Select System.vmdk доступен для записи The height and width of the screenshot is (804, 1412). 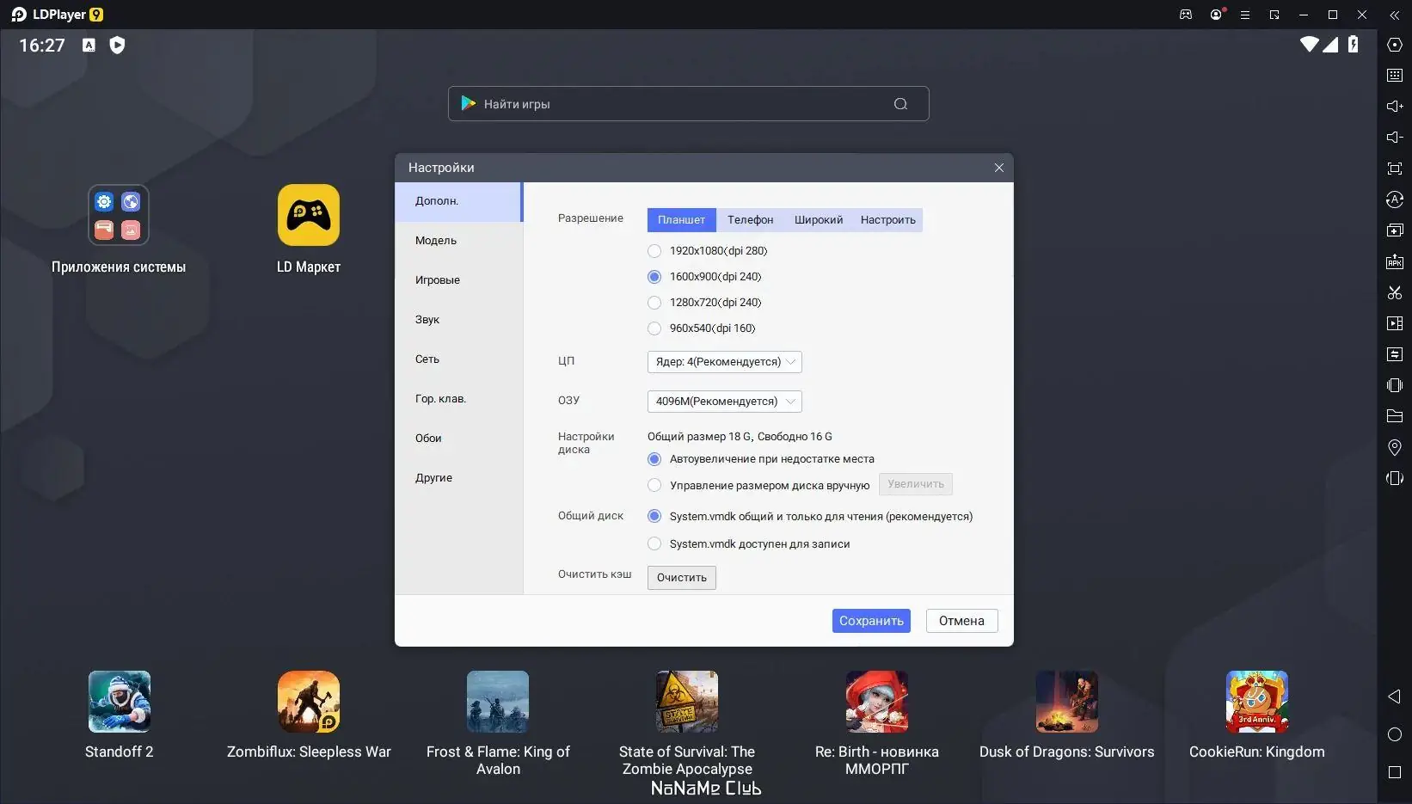[654, 544]
